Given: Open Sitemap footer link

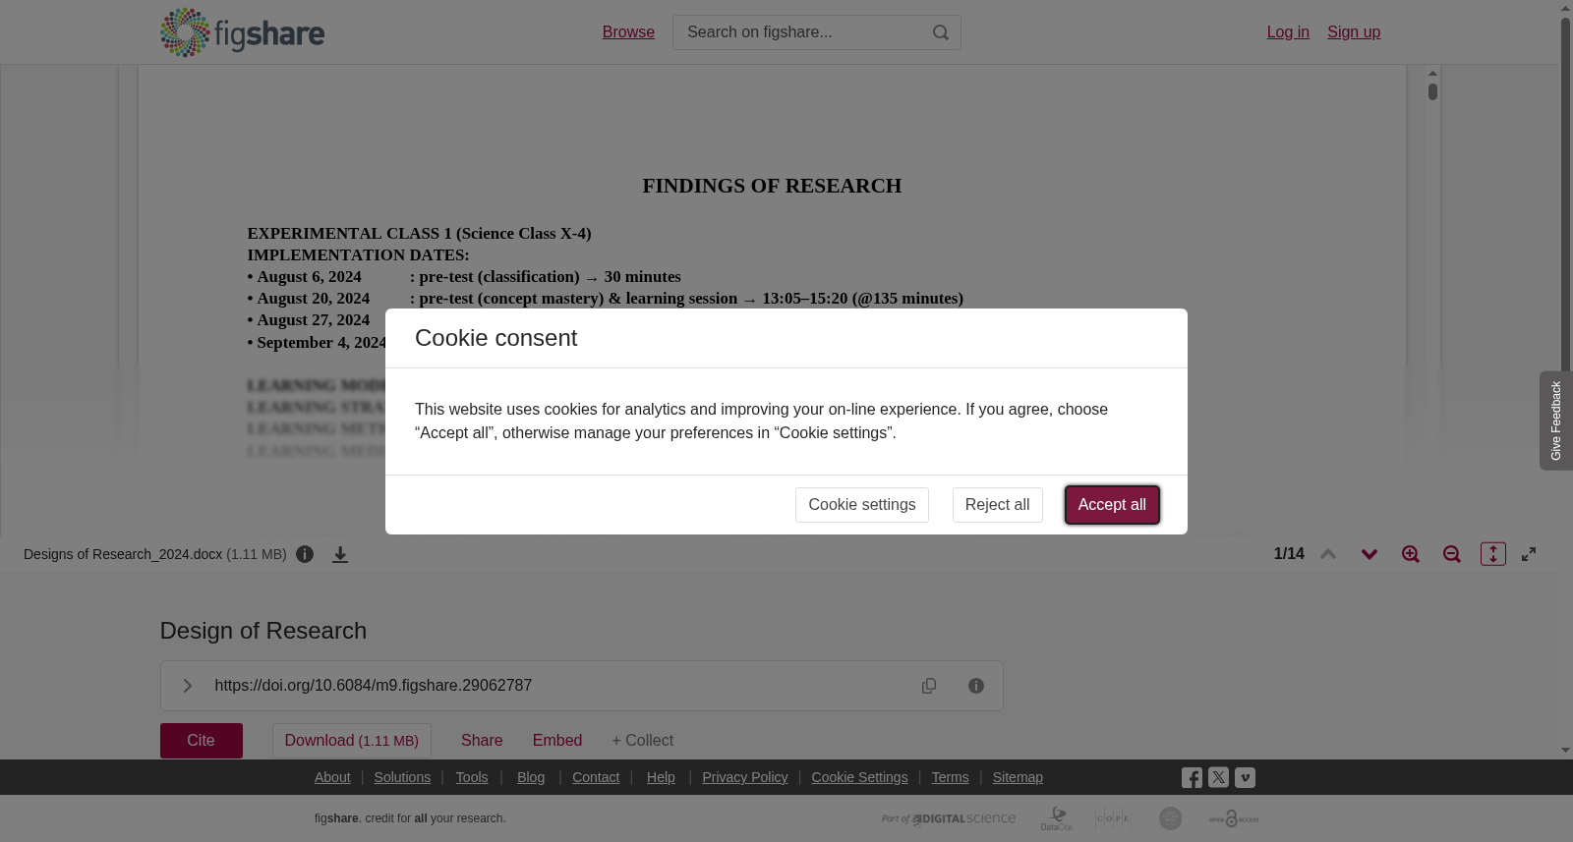Looking at the screenshot, I should (1018, 777).
